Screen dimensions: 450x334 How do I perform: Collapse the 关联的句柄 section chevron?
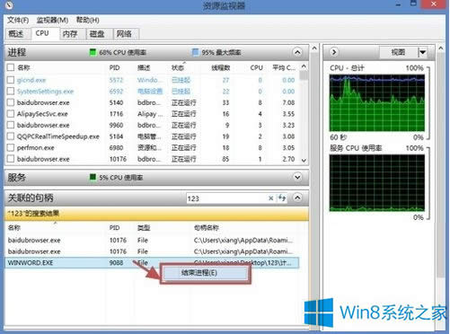[x=297, y=198]
